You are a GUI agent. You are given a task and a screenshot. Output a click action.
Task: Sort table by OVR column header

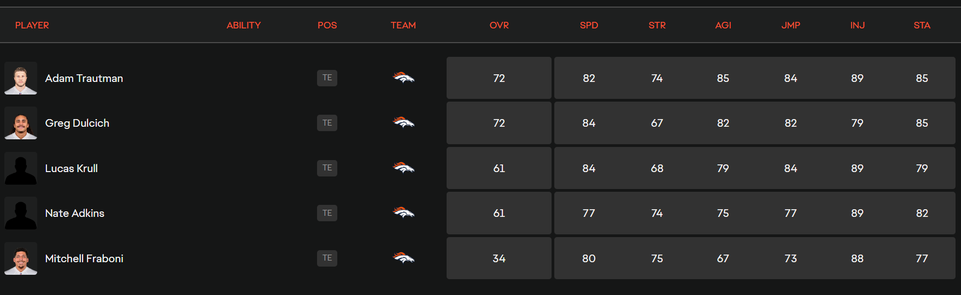click(499, 25)
